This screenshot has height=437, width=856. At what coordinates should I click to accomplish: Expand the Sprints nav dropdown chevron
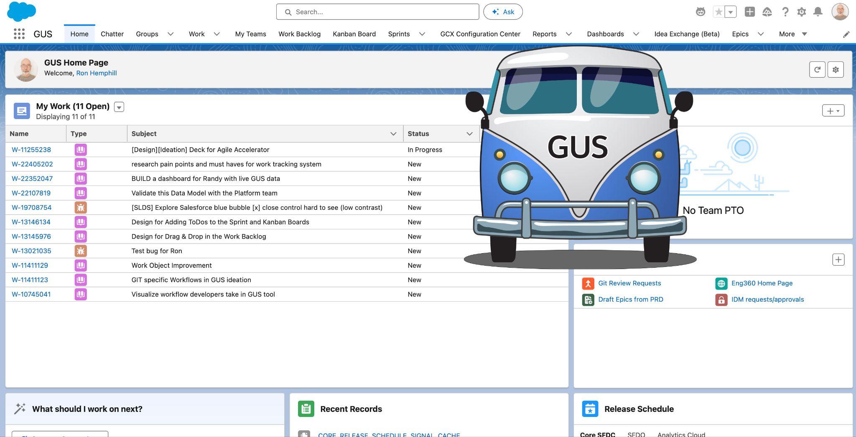click(x=422, y=34)
